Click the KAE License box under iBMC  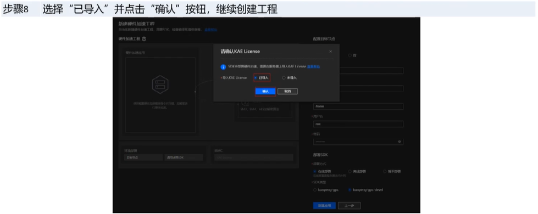click(253, 157)
